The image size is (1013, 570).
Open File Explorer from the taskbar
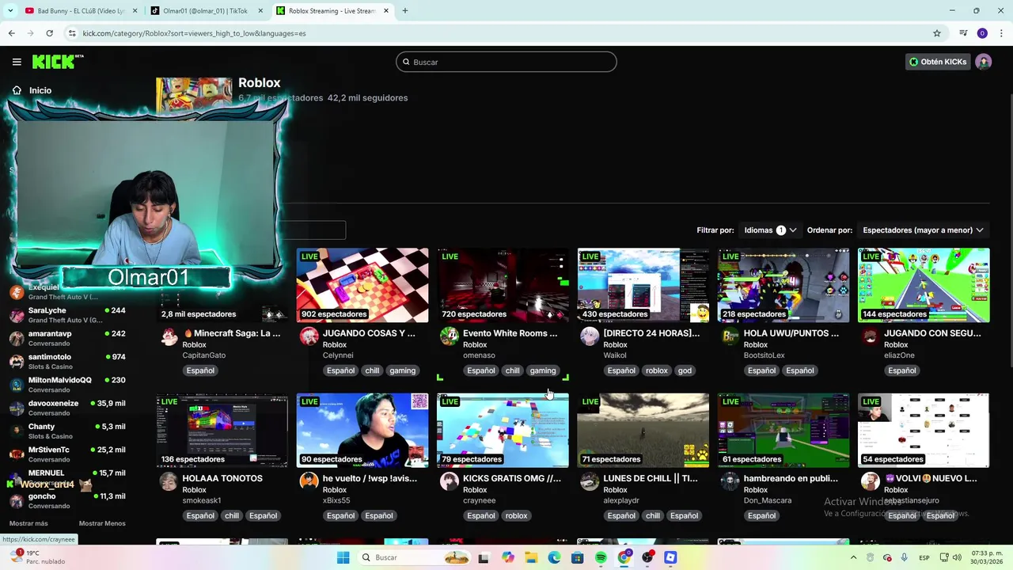pos(531,557)
